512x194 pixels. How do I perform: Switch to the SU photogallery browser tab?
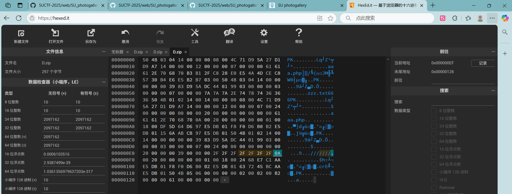(x=307, y=5)
